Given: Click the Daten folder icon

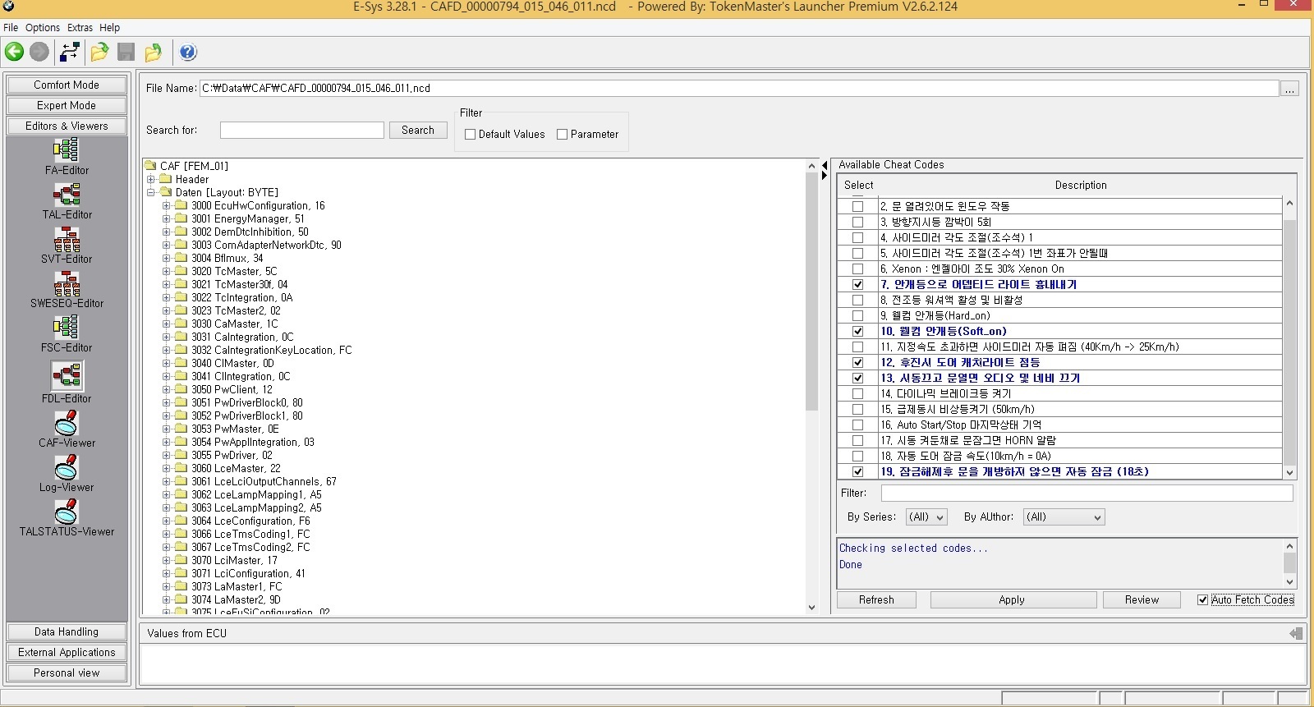Looking at the screenshot, I should pos(166,192).
